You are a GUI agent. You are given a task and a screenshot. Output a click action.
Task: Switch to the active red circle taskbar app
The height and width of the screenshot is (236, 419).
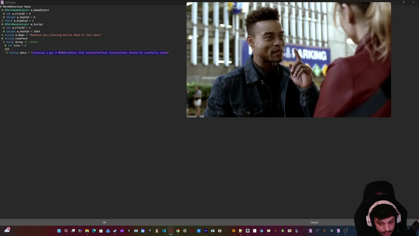[171, 231]
